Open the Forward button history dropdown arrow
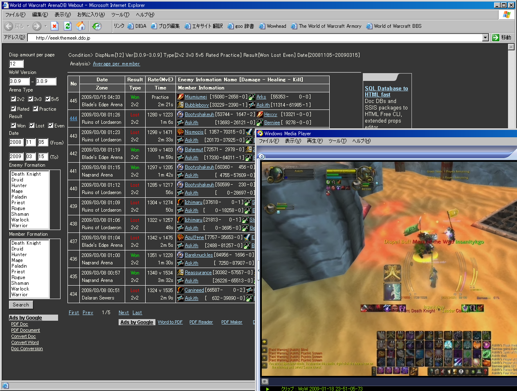 pos(45,26)
